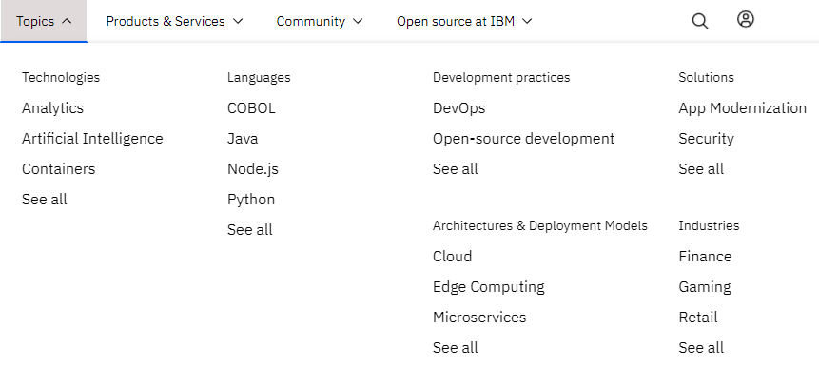Click Open-source development link
This screenshot has height=366, width=819.
(523, 139)
